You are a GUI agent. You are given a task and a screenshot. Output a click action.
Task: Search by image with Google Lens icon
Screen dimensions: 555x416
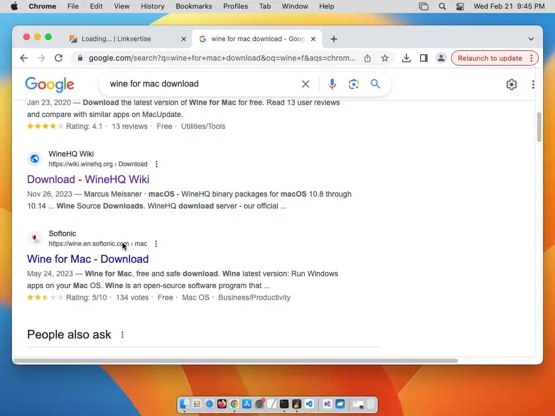click(353, 84)
